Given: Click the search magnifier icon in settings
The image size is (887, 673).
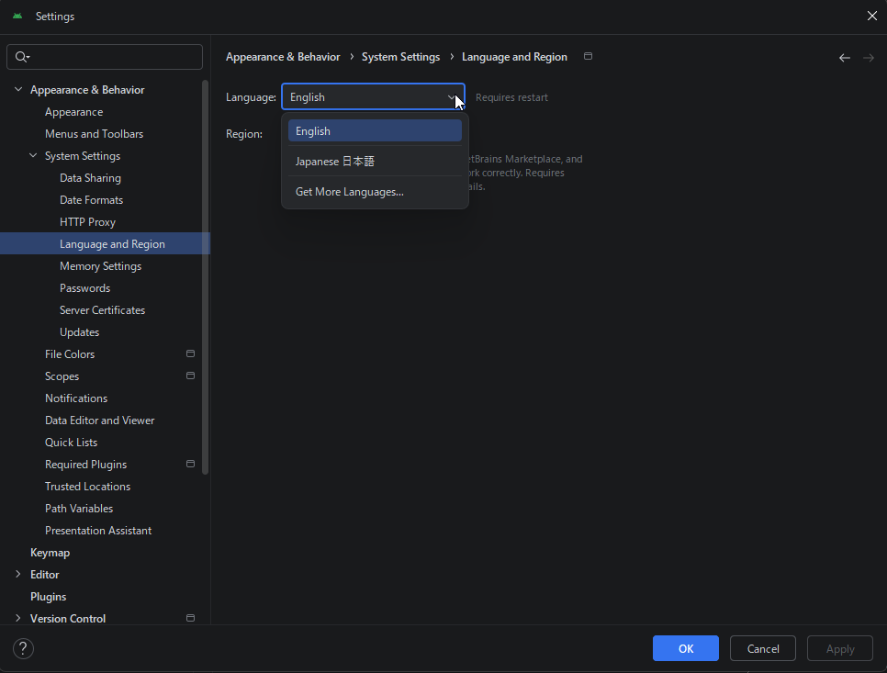Looking at the screenshot, I should pyautogui.click(x=22, y=57).
